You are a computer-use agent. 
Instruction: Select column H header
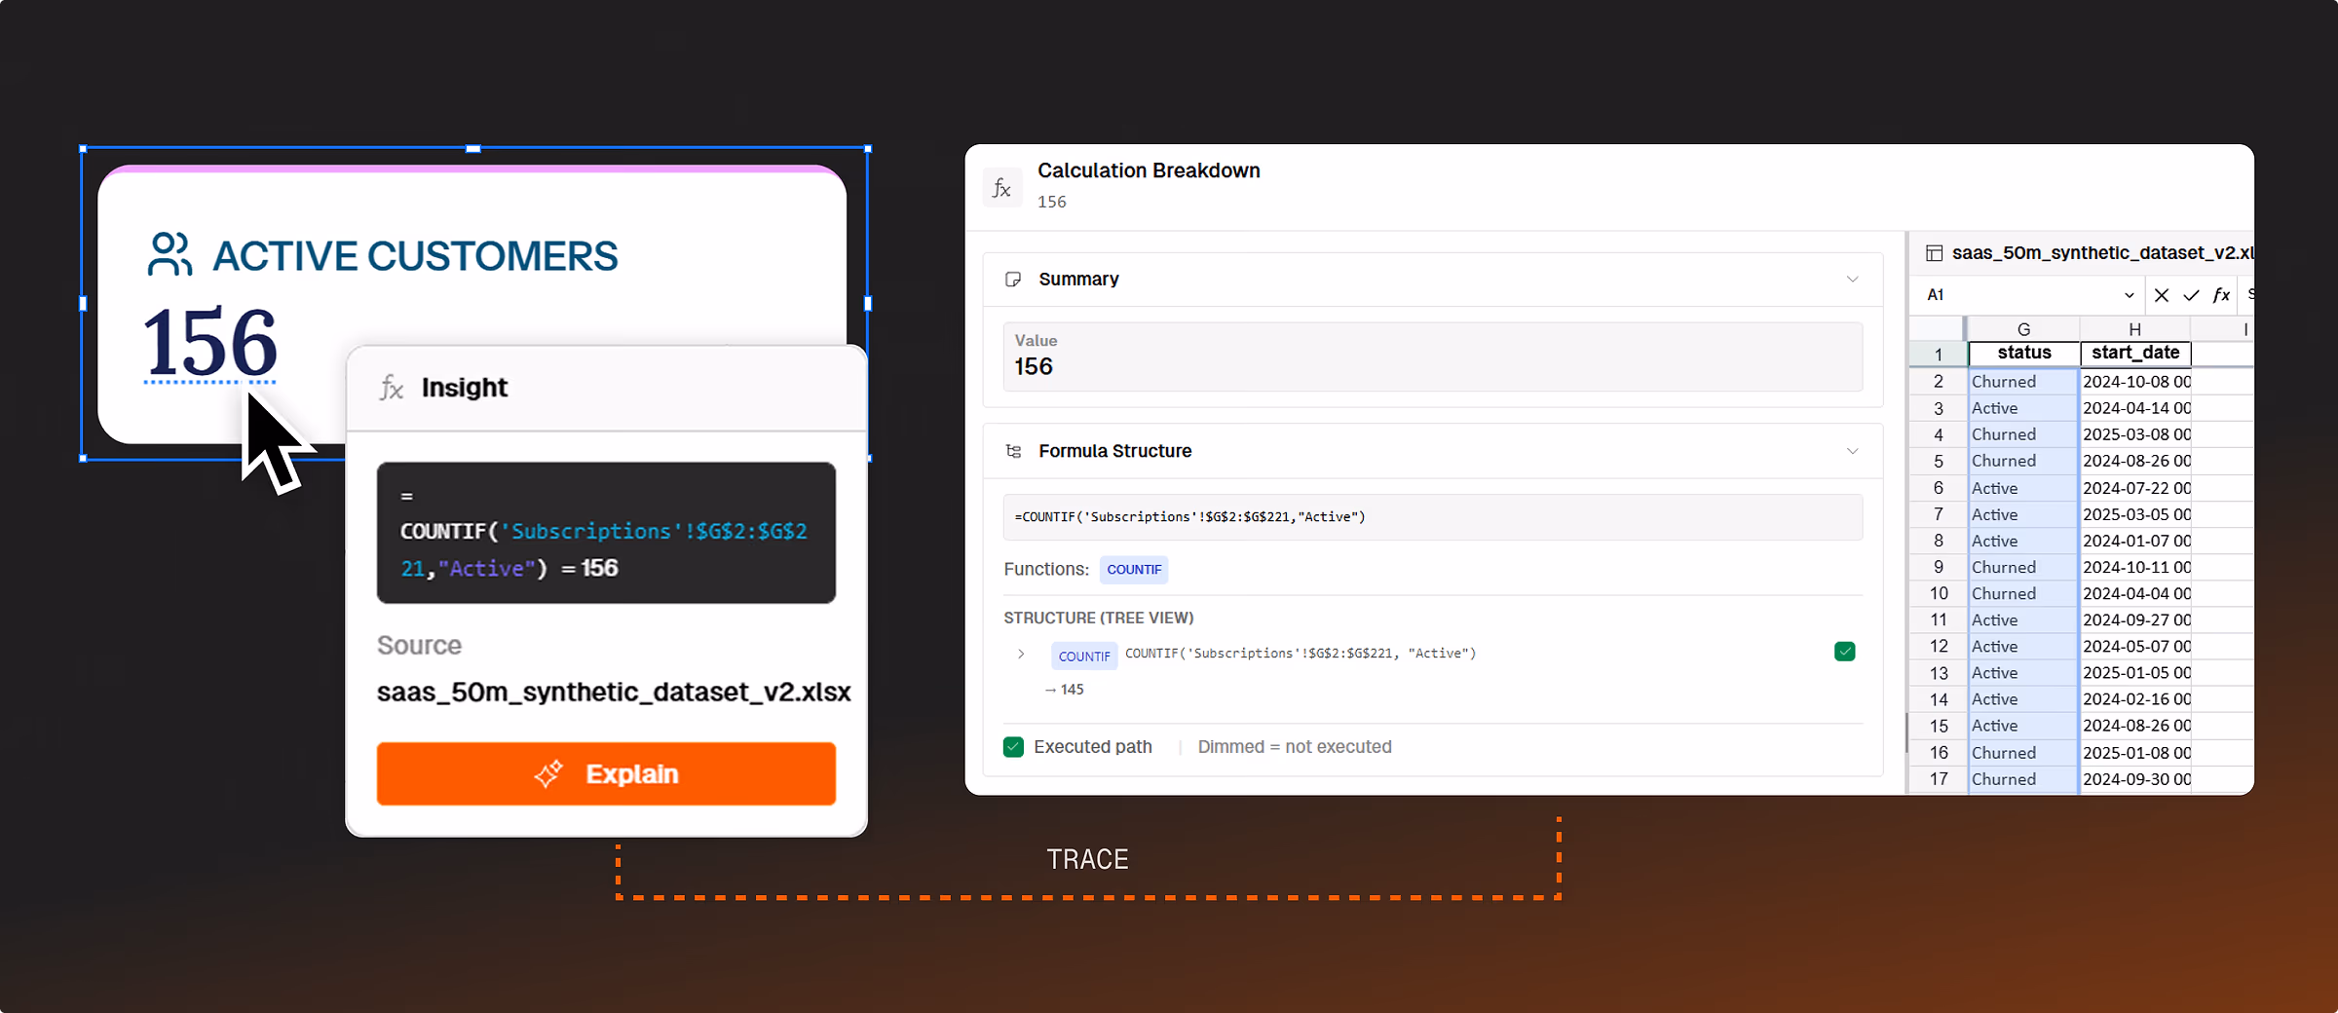(x=2134, y=329)
